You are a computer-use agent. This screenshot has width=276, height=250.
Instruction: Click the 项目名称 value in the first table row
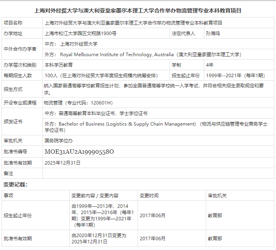133,23
